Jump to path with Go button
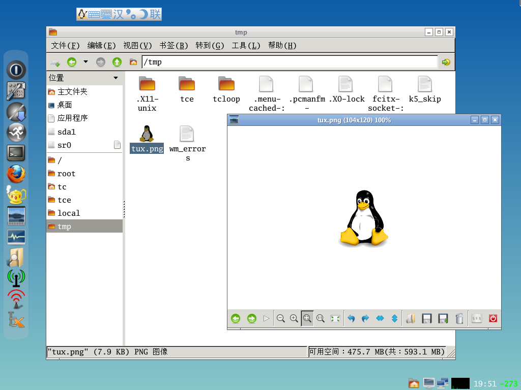 click(446, 62)
